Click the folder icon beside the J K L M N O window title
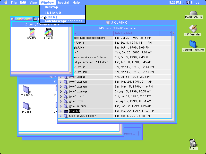Image resolution: width=206 pixels, height=154 pixels. coord(108,23)
